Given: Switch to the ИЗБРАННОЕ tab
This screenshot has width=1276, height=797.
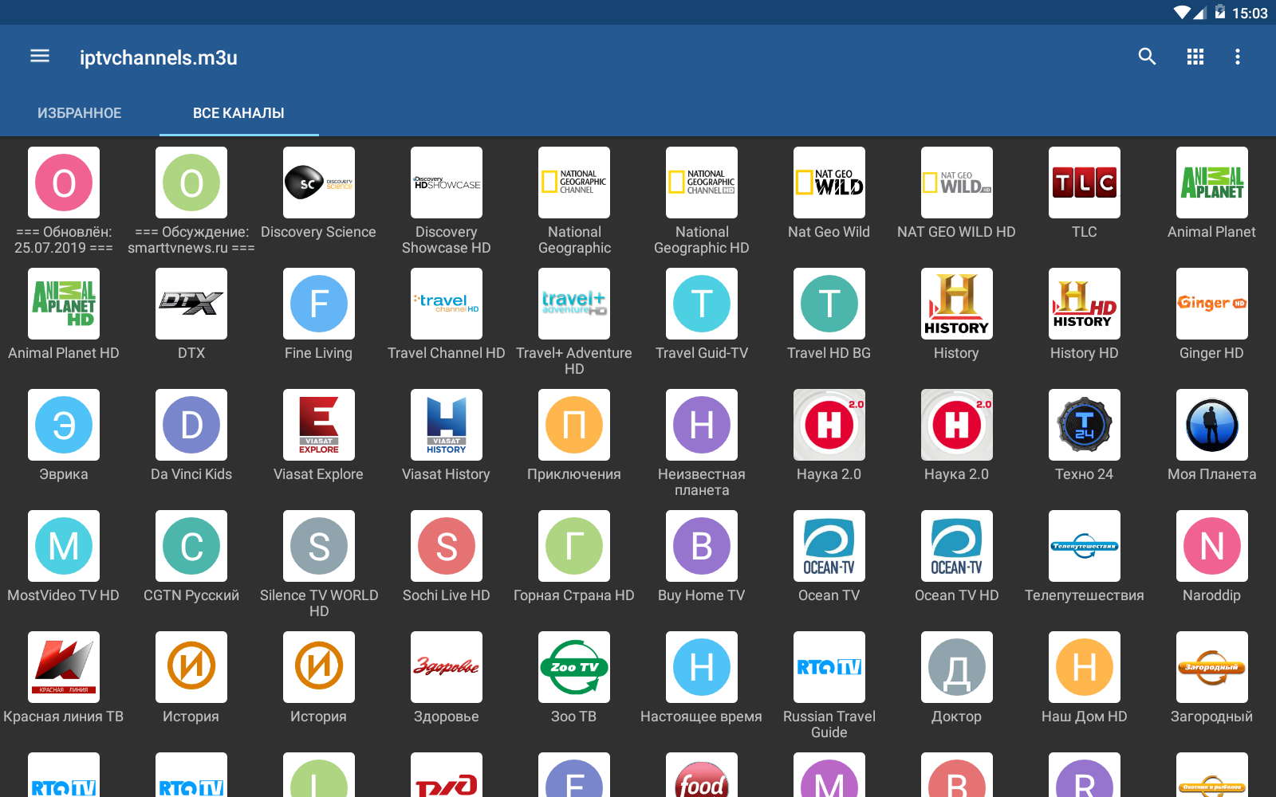Looking at the screenshot, I should (80, 113).
